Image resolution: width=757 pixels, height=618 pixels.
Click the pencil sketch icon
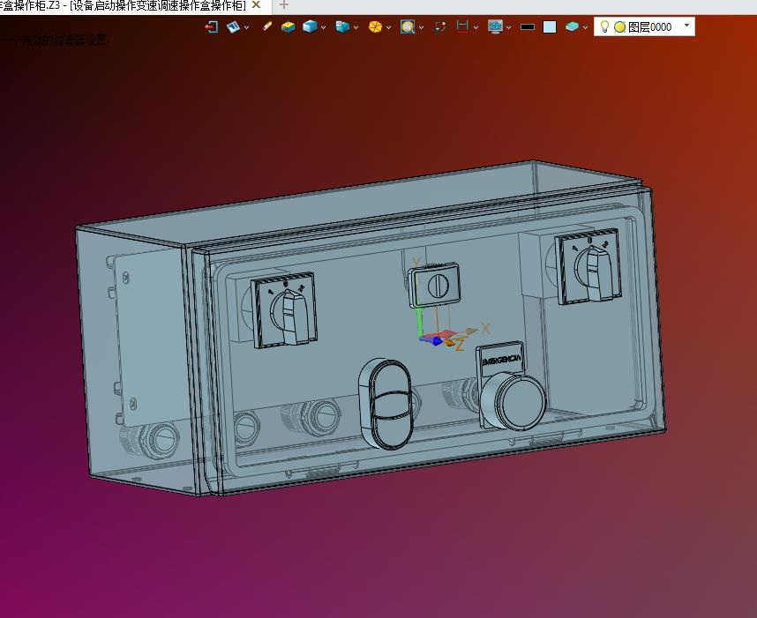pos(266,26)
